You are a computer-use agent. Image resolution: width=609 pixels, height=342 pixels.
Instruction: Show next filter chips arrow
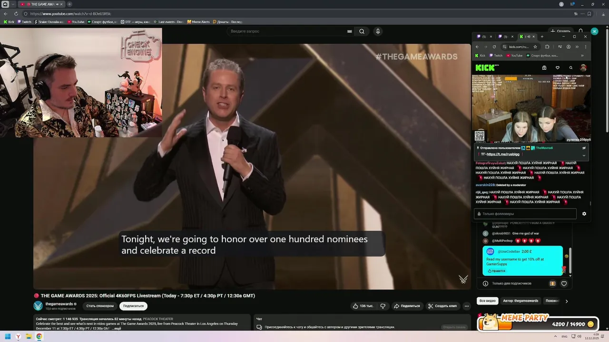tap(566, 301)
